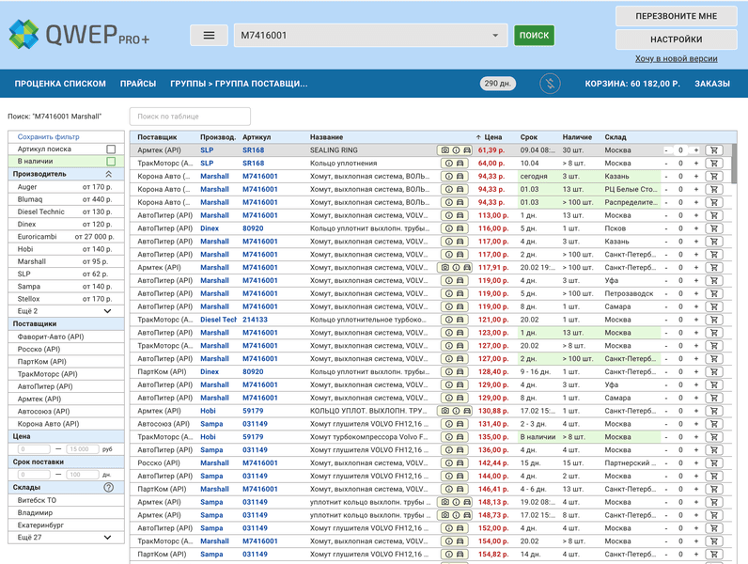Collapse the Производитель filter section
Screen dimensions: 748x564
pyautogui.click(x=109, y=174)
